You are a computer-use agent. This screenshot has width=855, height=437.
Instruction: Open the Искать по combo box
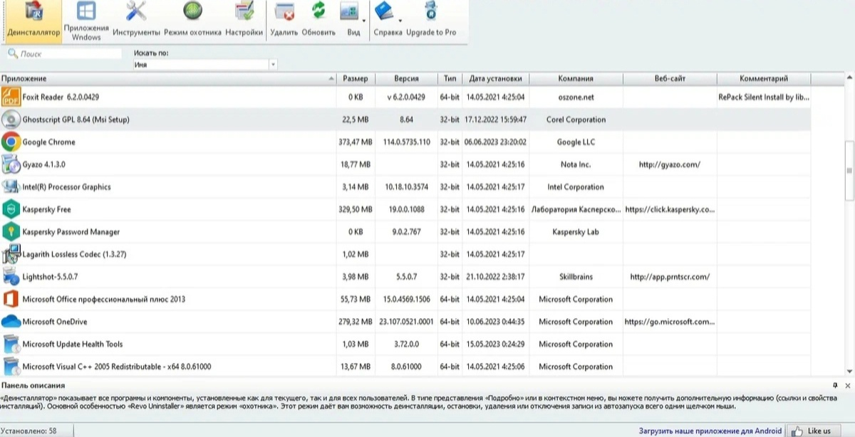205,65
